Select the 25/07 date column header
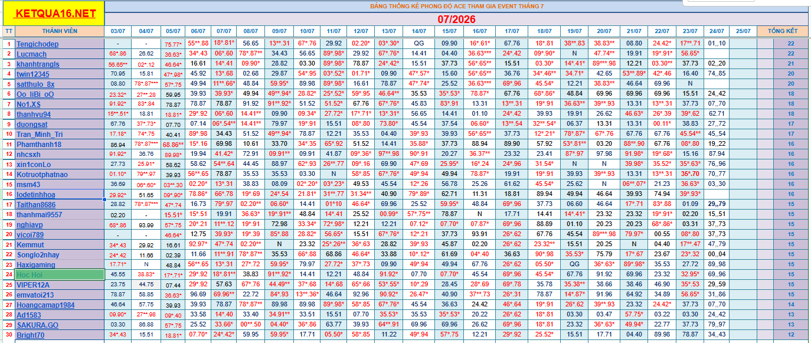This screenshot has width=811, height=343. tap(743, 31)
